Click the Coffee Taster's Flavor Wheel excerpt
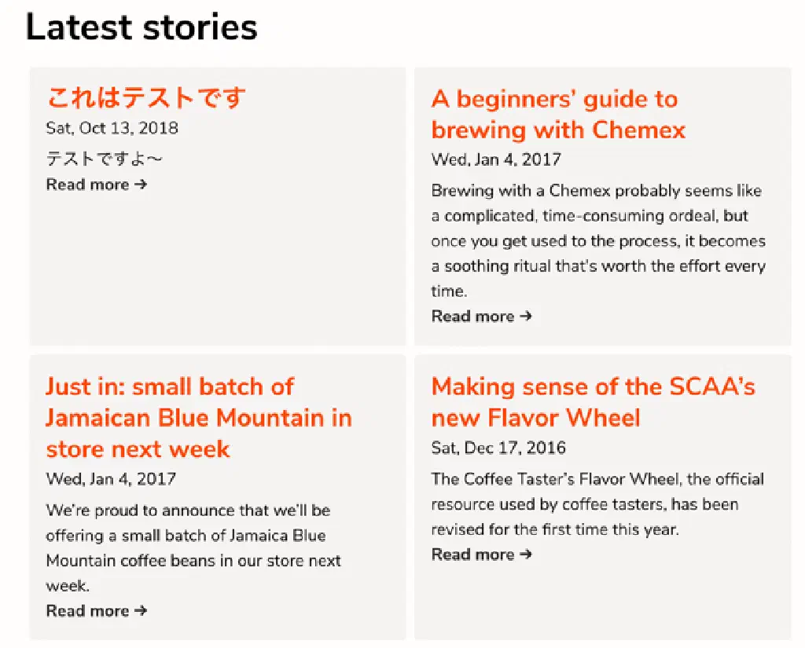 [x=597, y=504]
